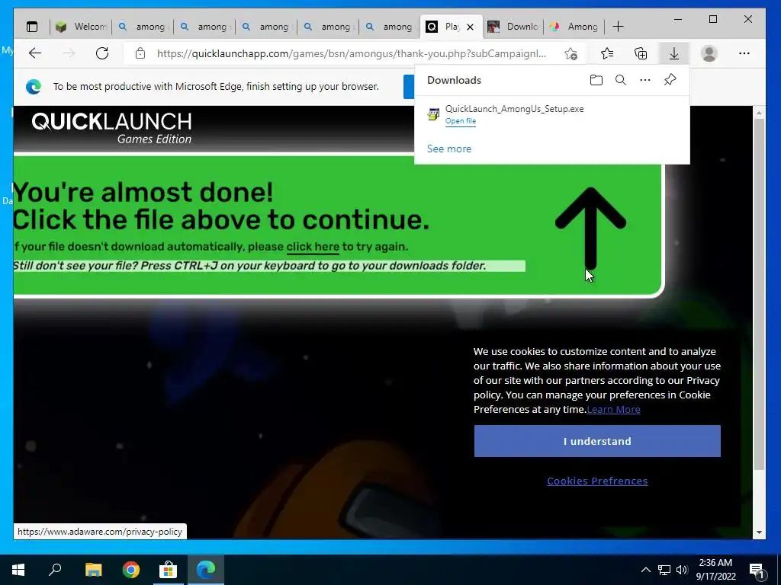This screenshot has width=781, height=585.
Task: Add this page to favorites
Action: tap(570, 53)
